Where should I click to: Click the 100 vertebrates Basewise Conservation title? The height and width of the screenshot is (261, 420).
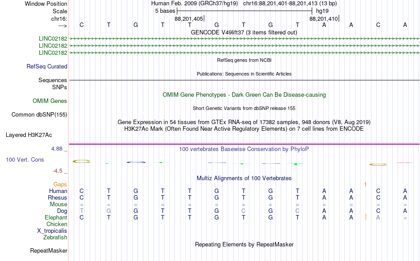point(244,149)
